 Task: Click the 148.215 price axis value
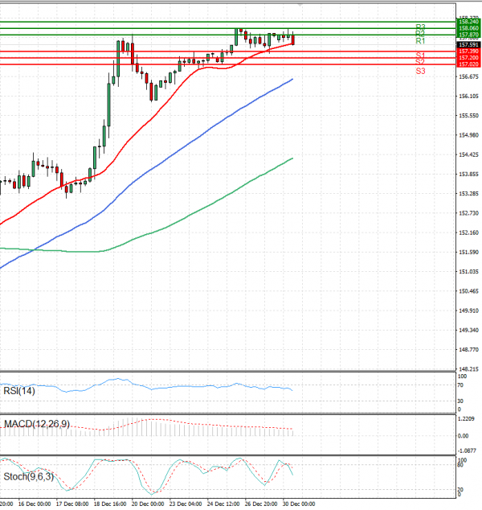click(x=468, y=369)
